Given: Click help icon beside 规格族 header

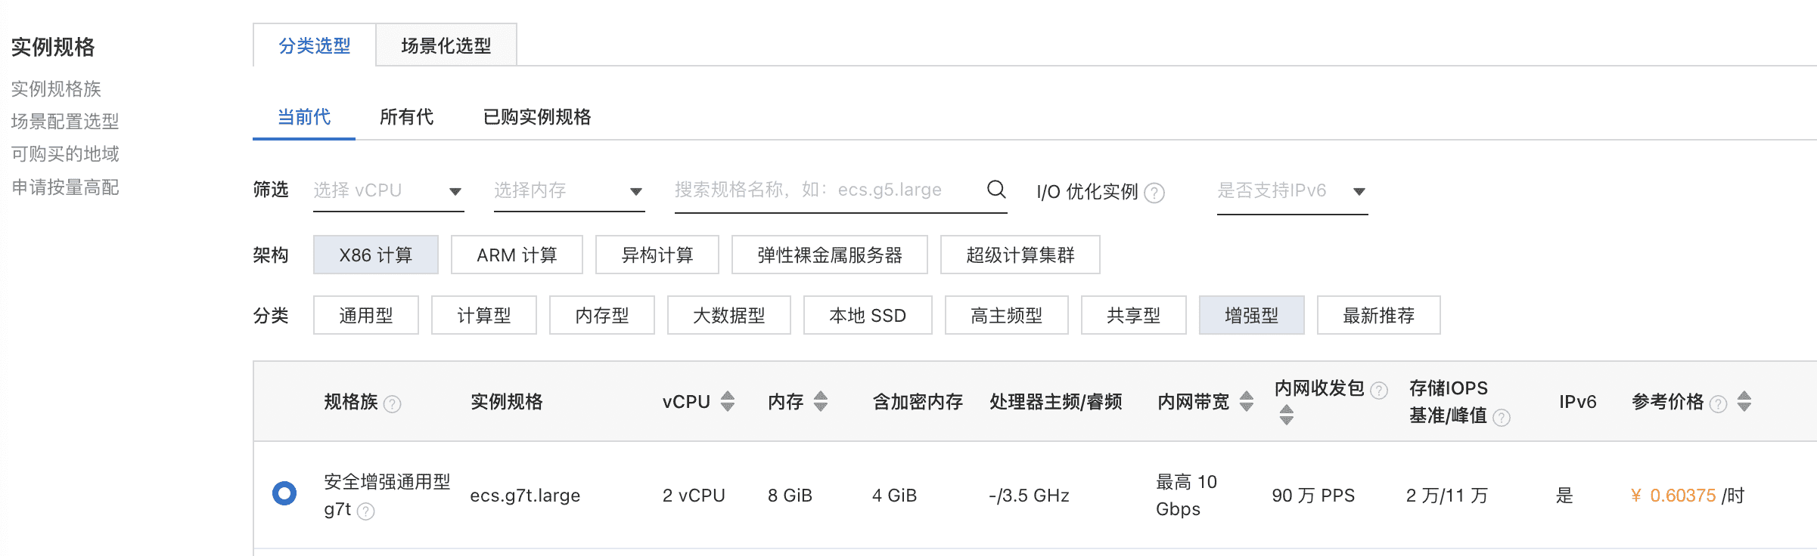Looking at the screenshot, I should pos(392,404).
